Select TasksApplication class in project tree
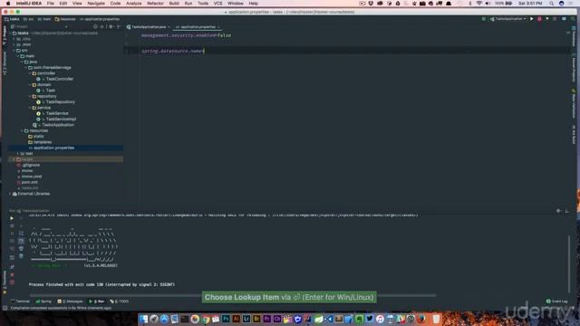 pyautogui.click(x=58, y=125)
